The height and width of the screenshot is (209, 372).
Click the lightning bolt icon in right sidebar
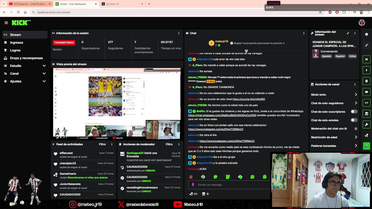[x=366, y=70]
